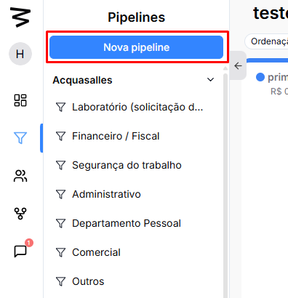Select the Laboratório pipeline
Image resolution: width=288 pixels, height=298 pixels.
click(x=129, y=107)
